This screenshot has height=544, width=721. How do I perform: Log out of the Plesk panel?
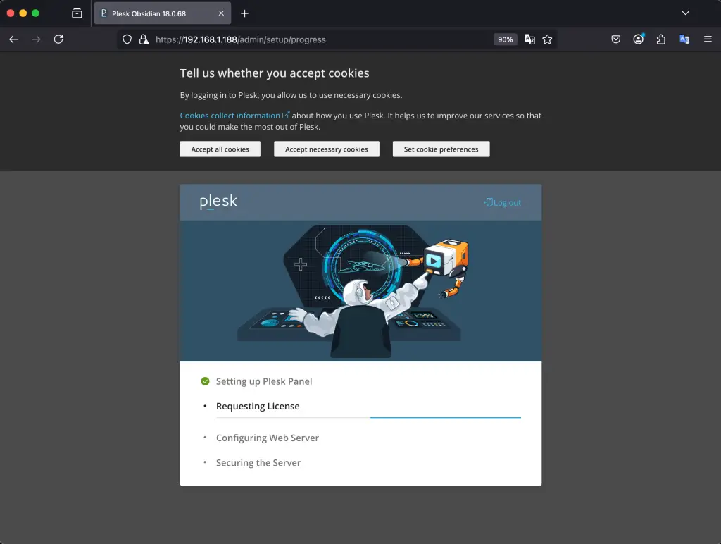coord(502,202)
